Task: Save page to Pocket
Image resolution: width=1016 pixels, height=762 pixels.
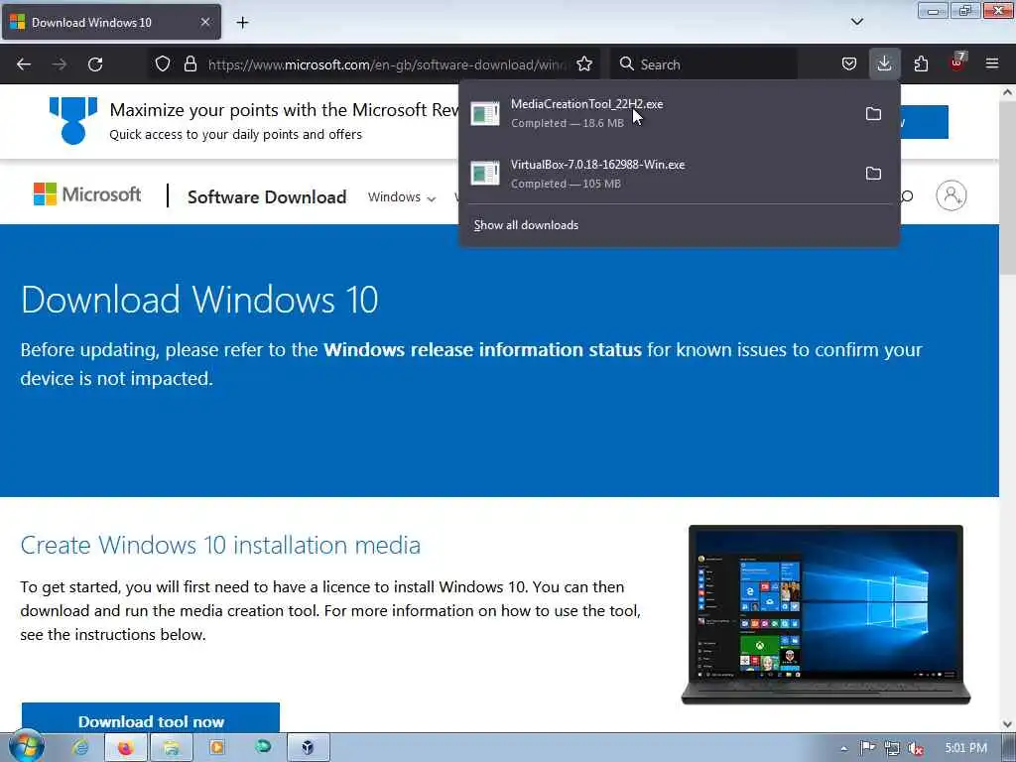Action: (x=849, y=64)
